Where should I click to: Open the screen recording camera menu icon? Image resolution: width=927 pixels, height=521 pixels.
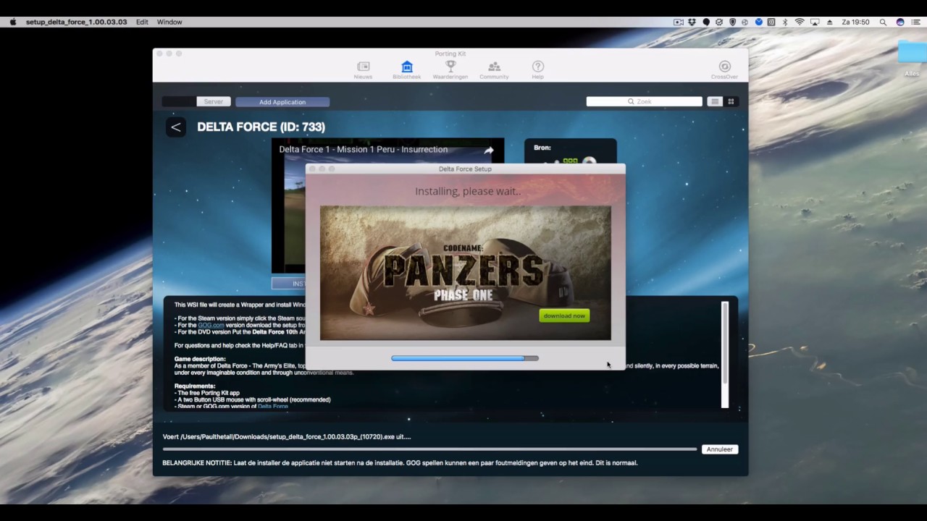(679, 22)
